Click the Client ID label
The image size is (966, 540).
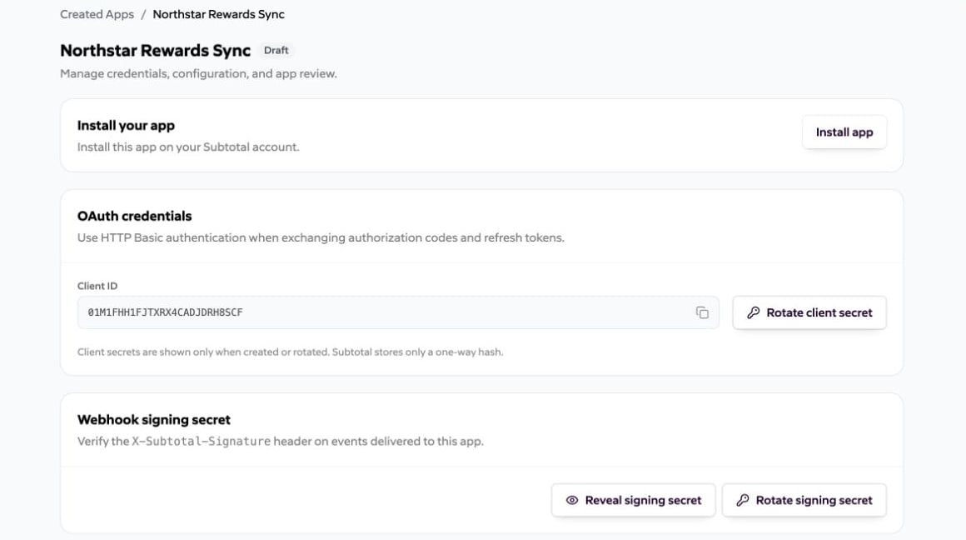point(97,286)
